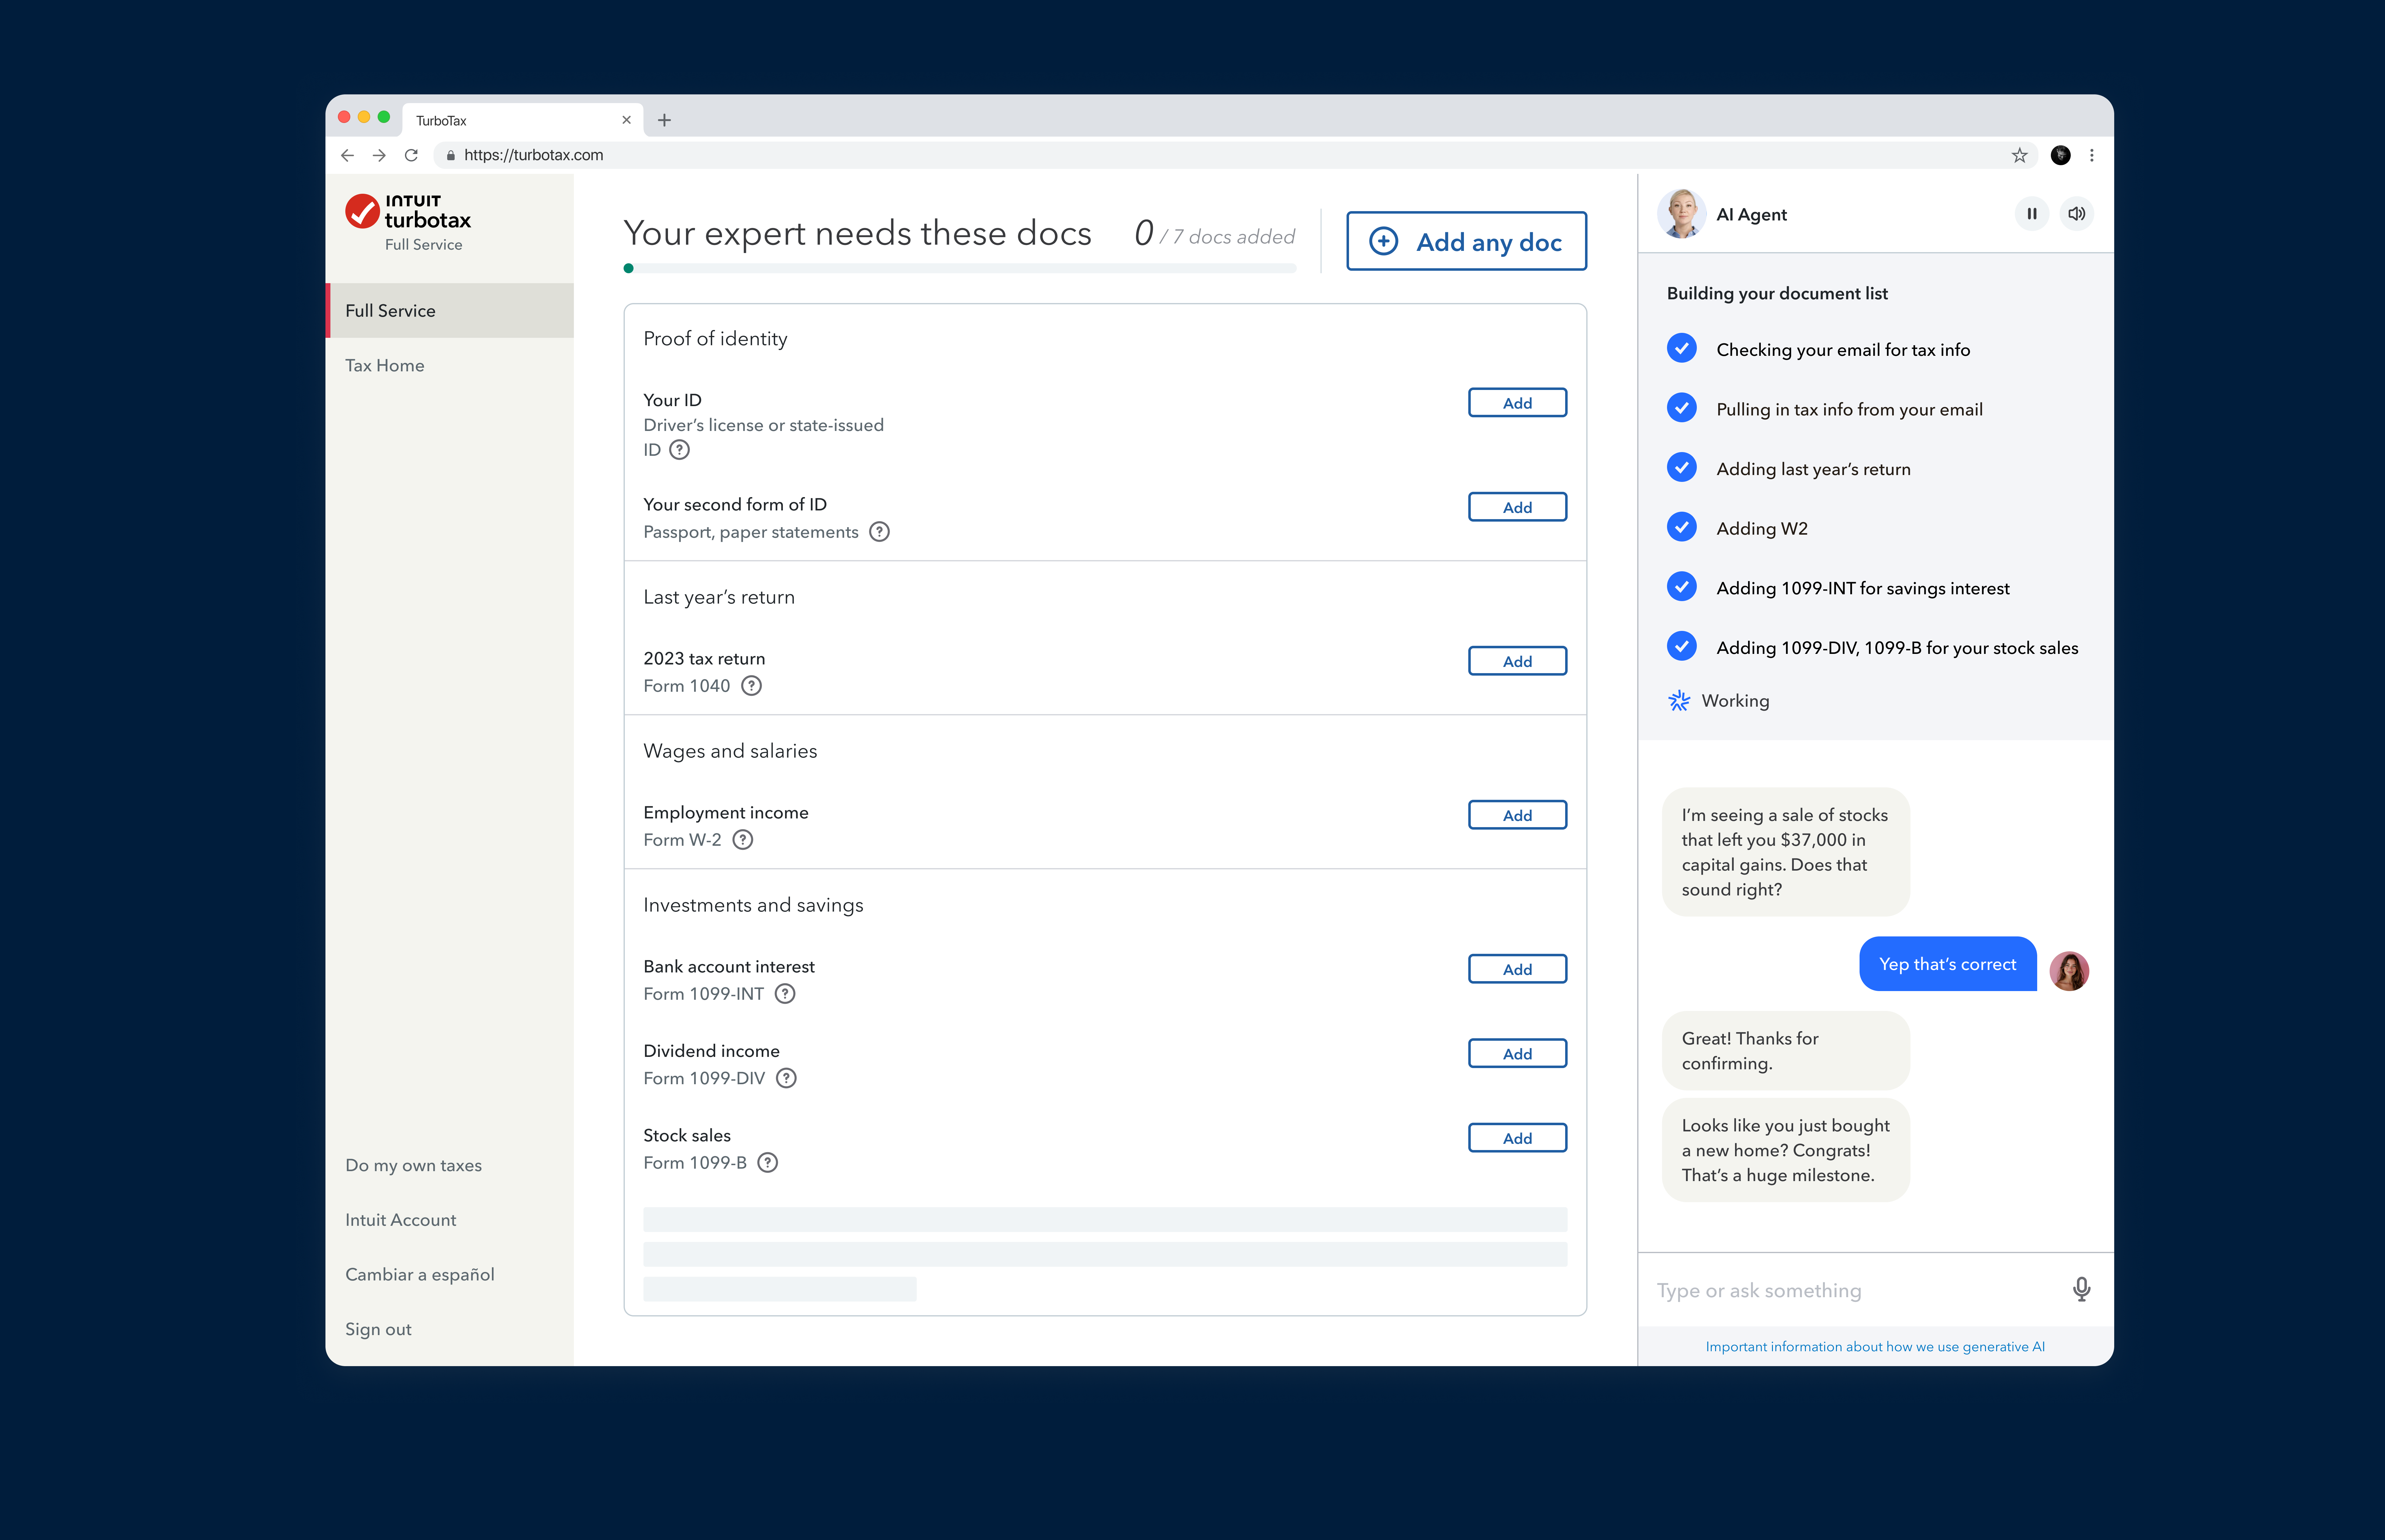Click the browser forward arrow

(x=379, y=155)
